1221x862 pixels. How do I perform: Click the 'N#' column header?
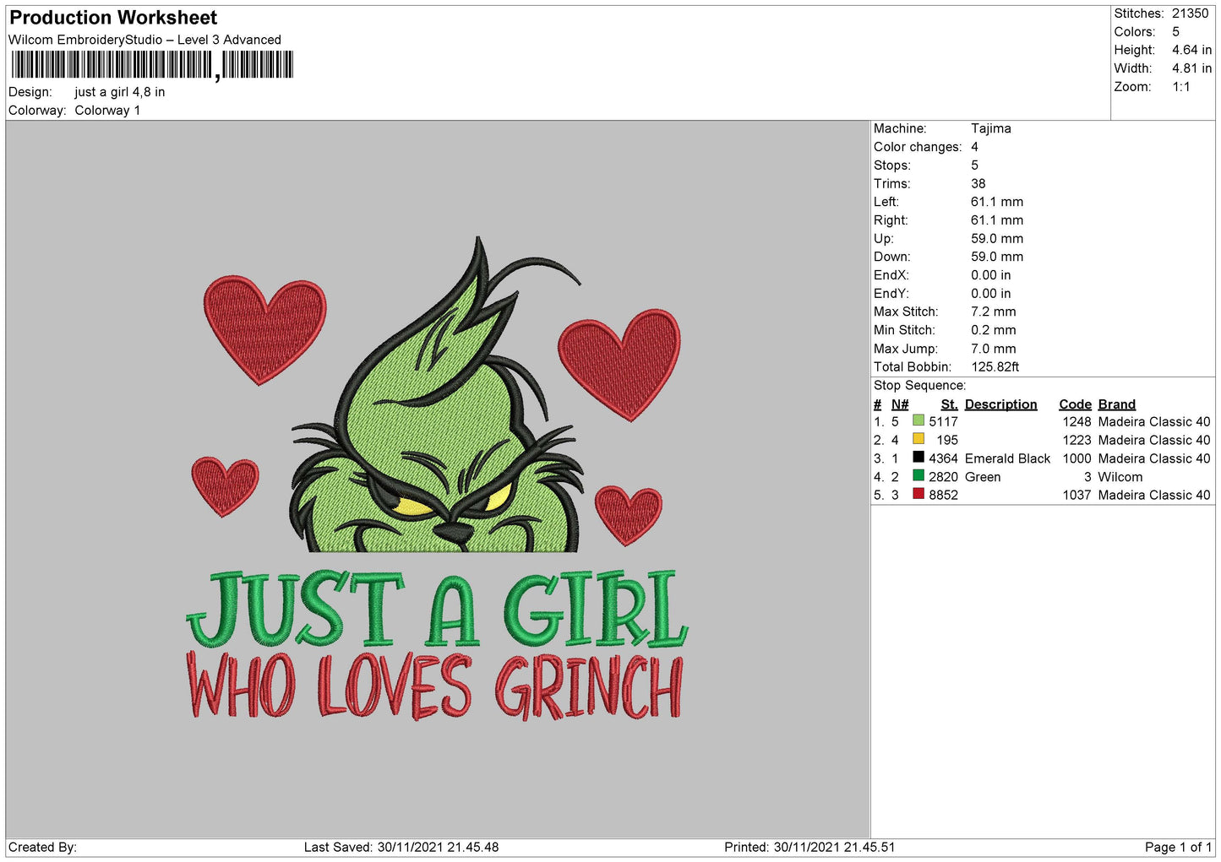click(x=900, y=404)
